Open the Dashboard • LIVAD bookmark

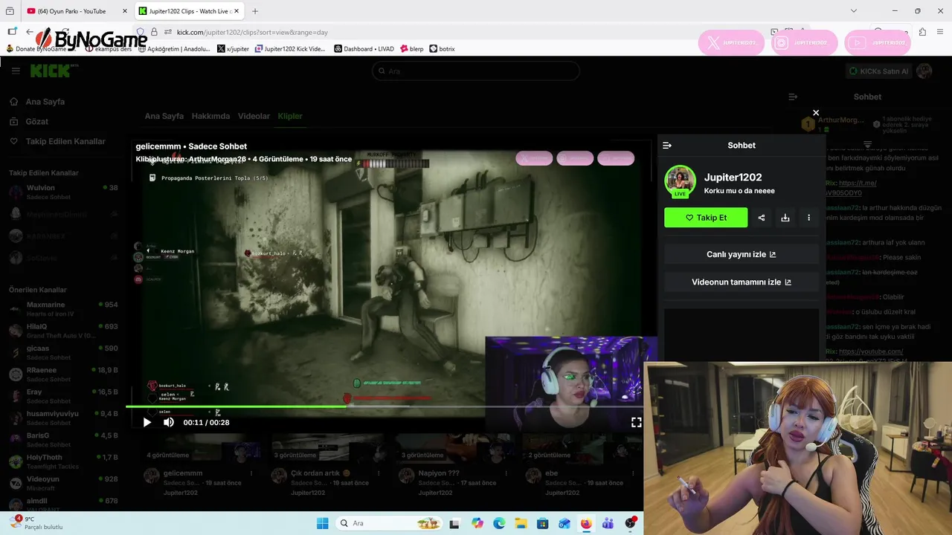coord(364,49)
